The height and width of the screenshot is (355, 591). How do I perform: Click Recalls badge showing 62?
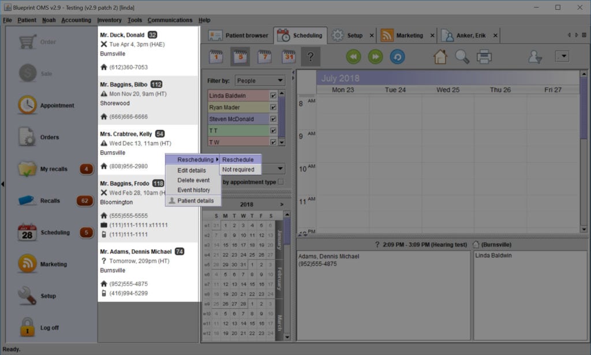point(85,200)
